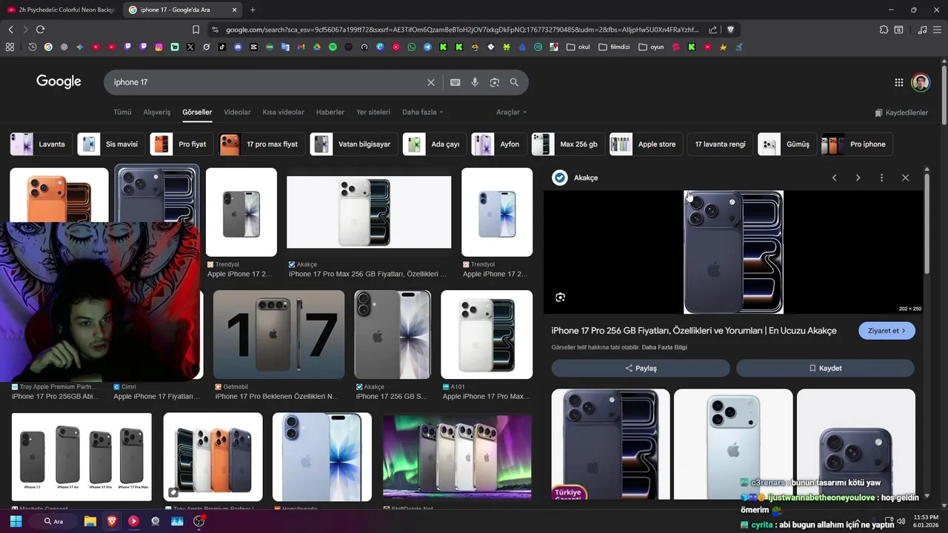Click the Lens search icon on the preview image
The width and height of the screenshot is (948, 533).
coord(560,297)
